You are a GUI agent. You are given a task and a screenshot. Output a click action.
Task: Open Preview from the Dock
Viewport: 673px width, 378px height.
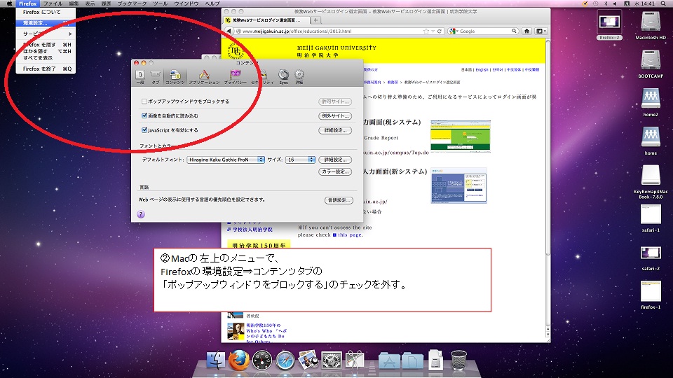coord(308,360)
